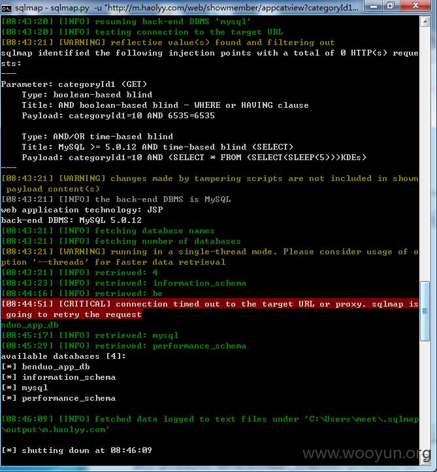Click 'the back-end DBMS is MySQL' line
437x472 pixels.
pos(116,199)
